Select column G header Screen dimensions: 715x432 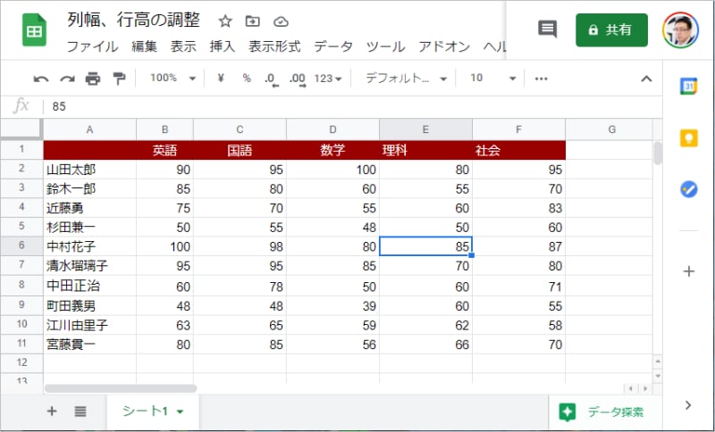(x=611, y=129)
